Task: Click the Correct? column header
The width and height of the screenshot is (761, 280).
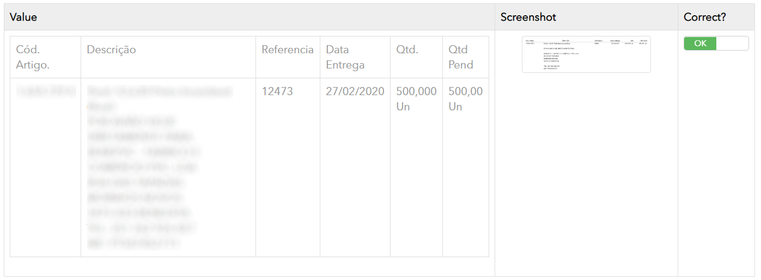Action: (705, 17)
